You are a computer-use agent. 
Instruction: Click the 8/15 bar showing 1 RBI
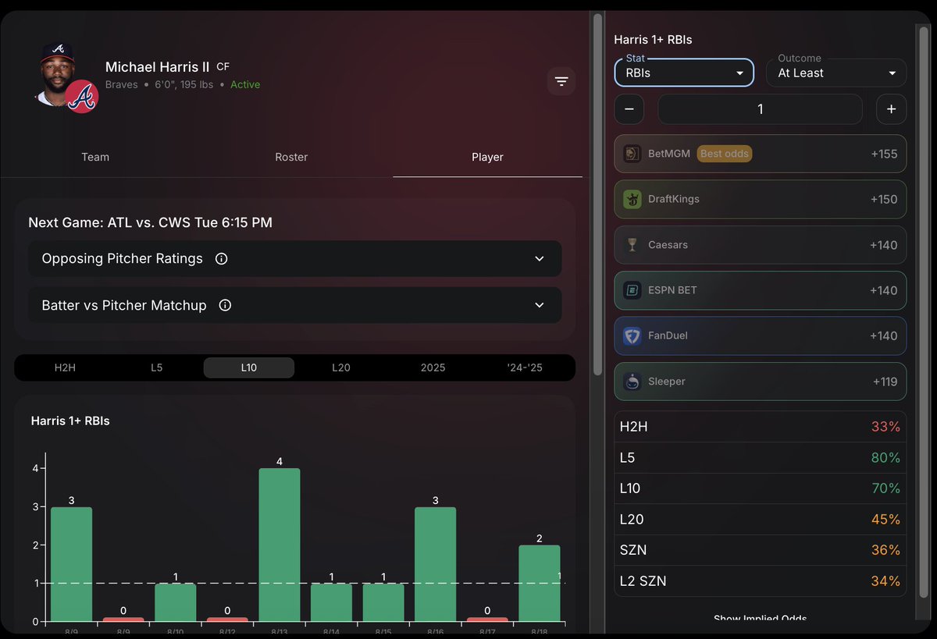coord(383,602)
